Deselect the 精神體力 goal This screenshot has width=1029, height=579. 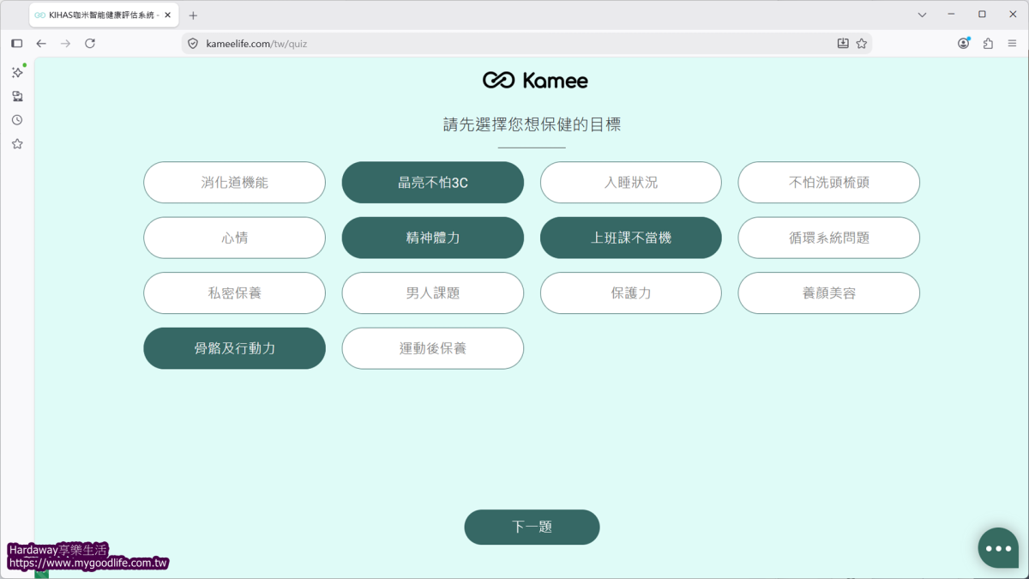point(433,238)
